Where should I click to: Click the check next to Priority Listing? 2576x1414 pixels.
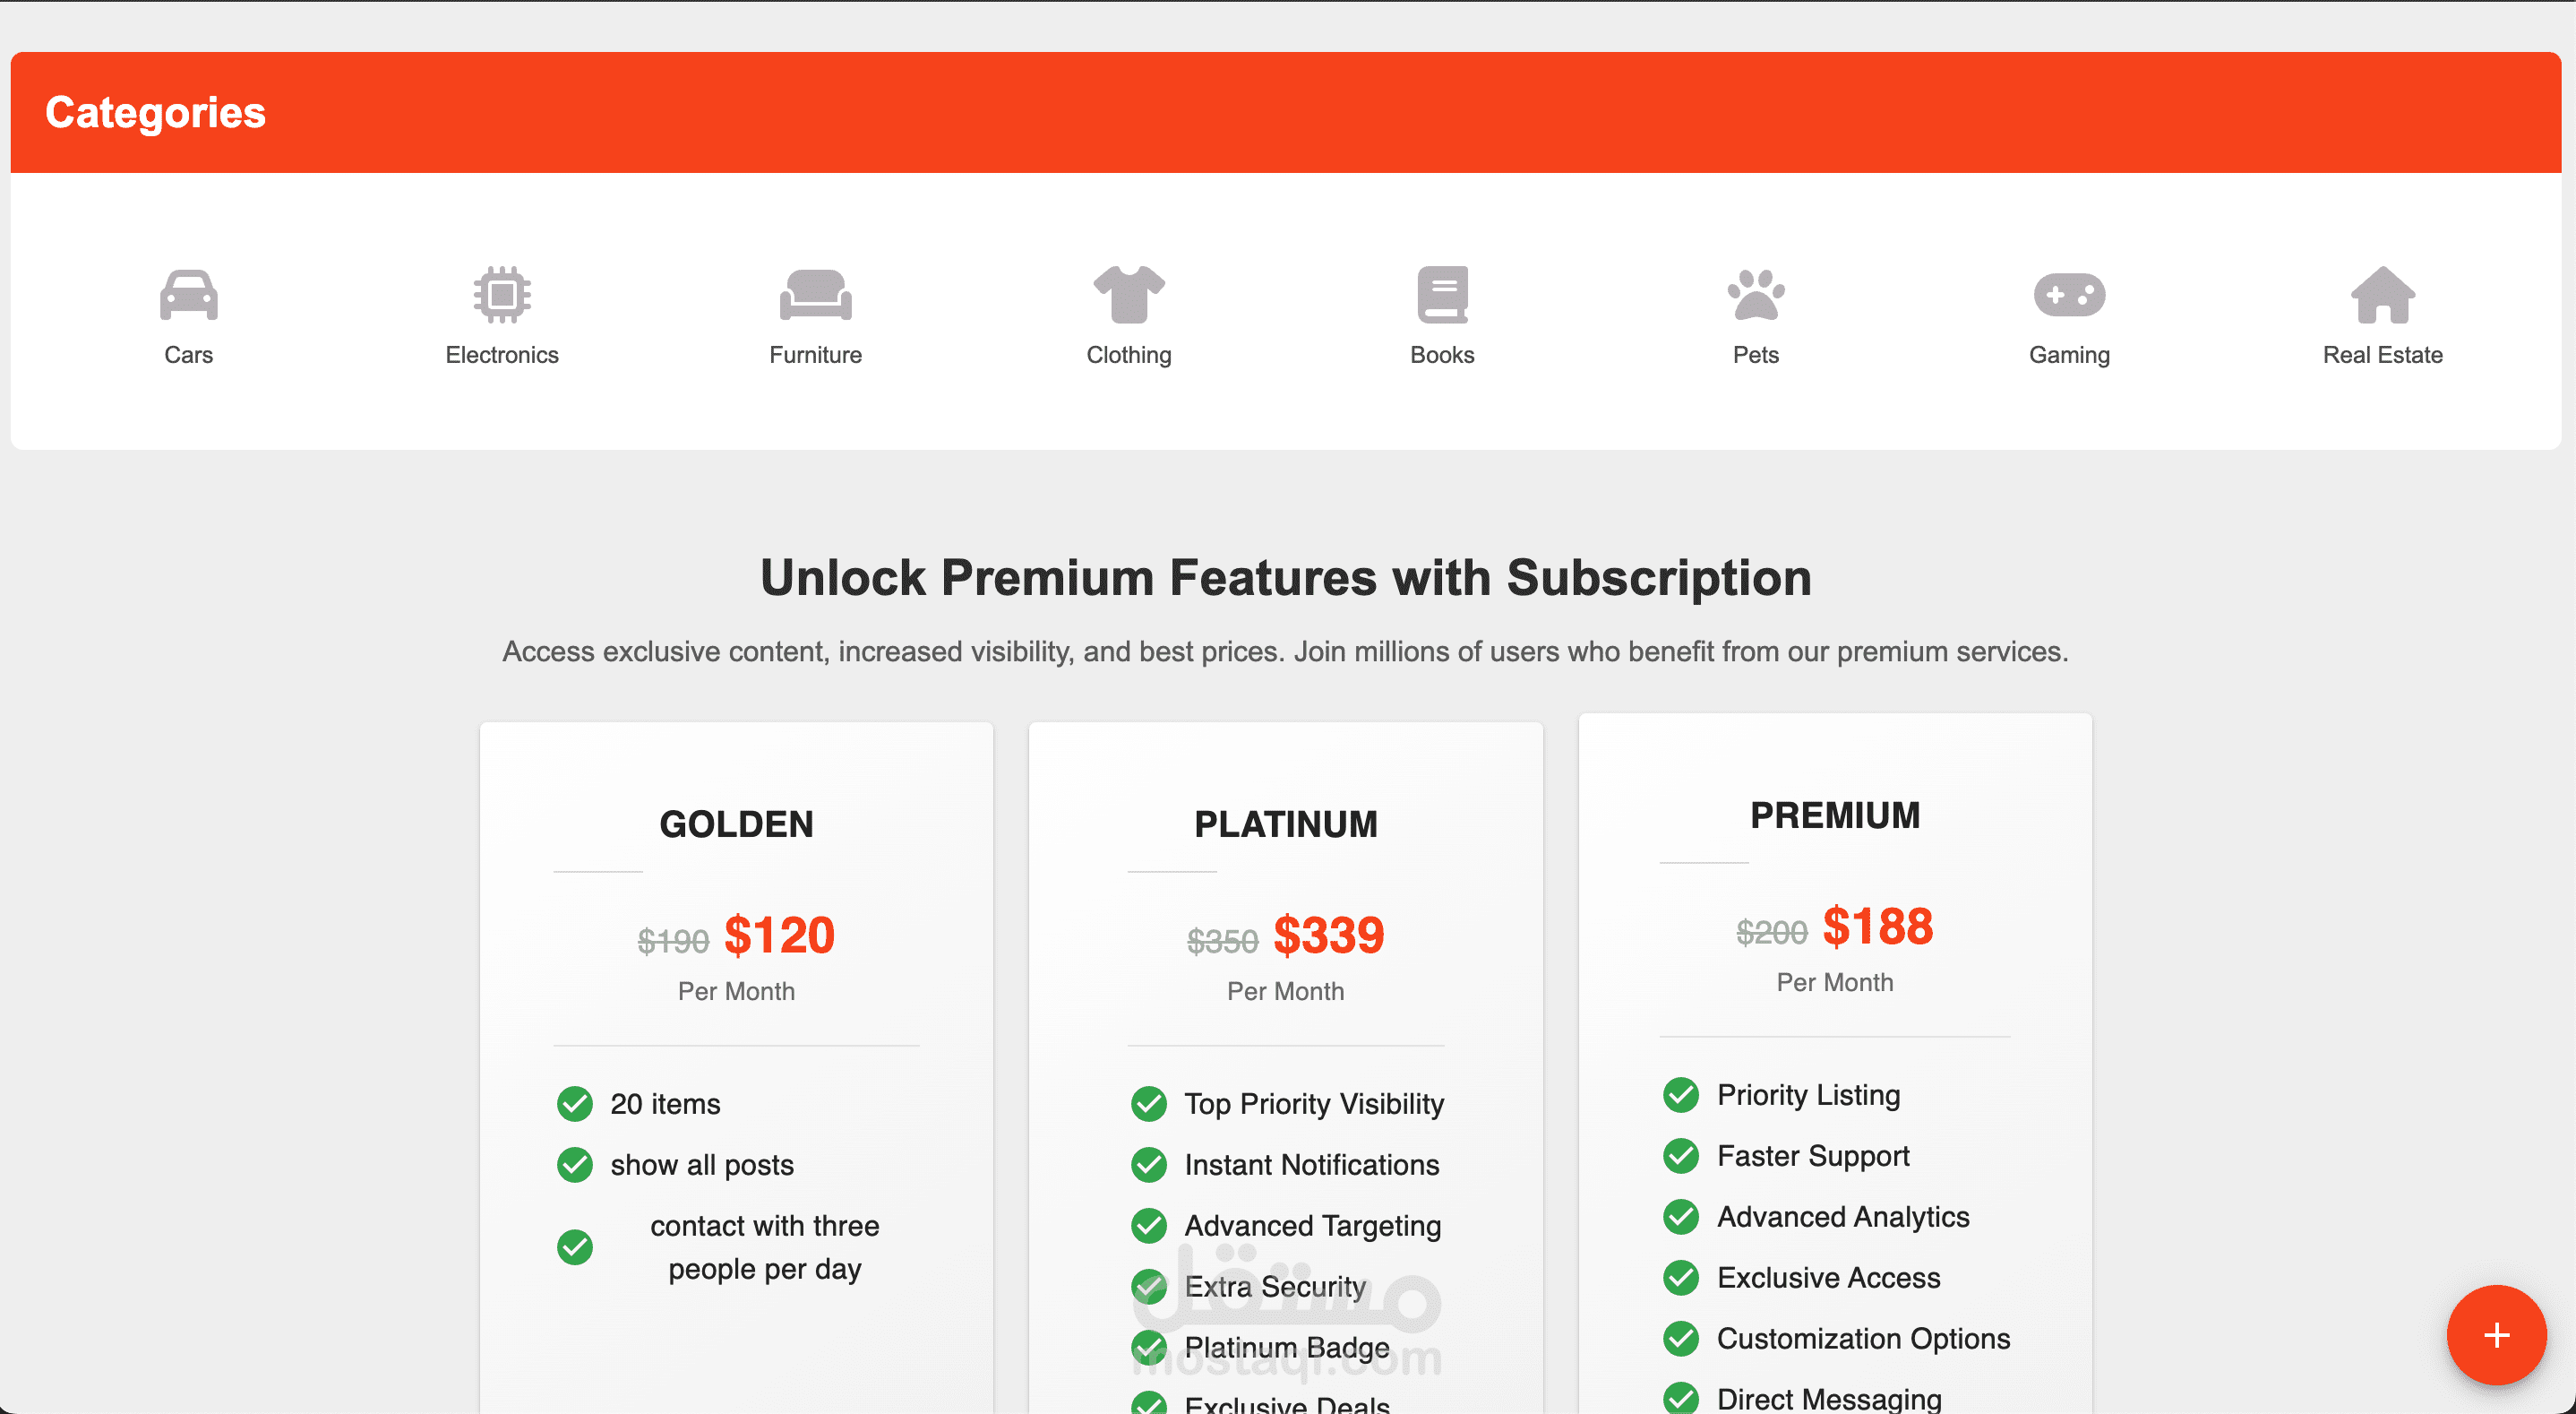click(1681, 1095)
